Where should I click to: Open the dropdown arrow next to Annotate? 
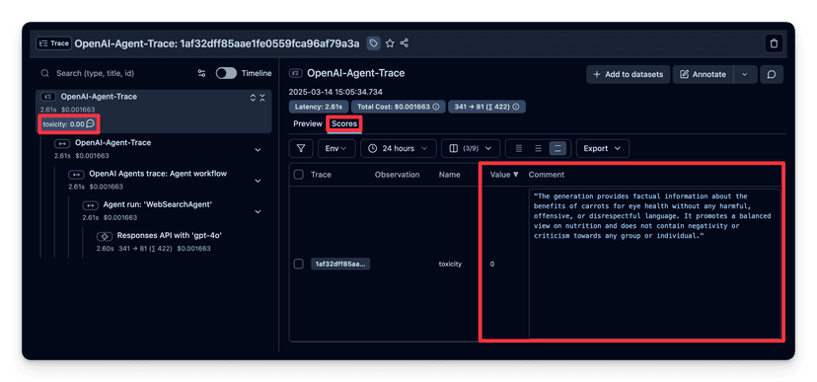745,74
